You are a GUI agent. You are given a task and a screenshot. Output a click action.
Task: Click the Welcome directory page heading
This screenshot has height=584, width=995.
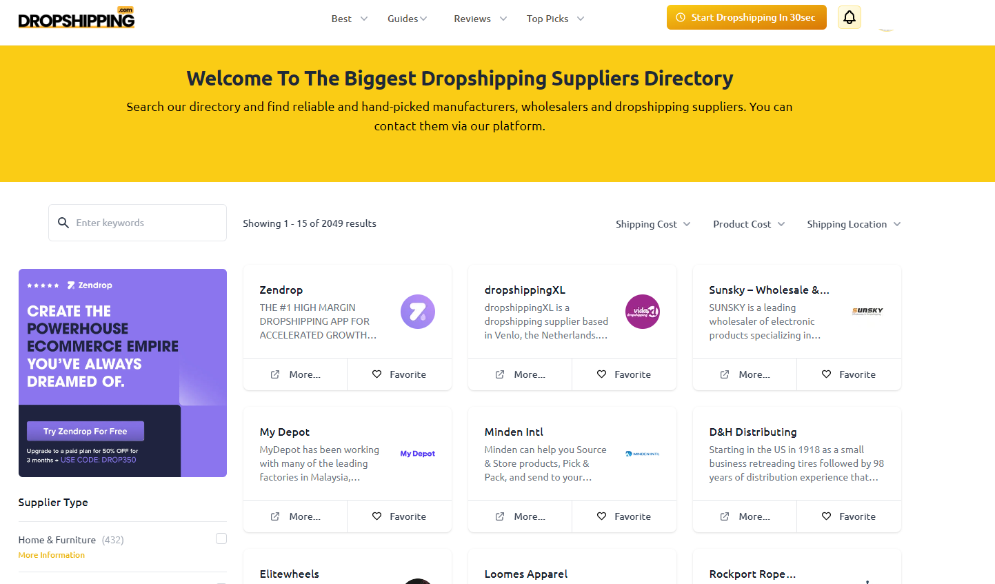460,79
